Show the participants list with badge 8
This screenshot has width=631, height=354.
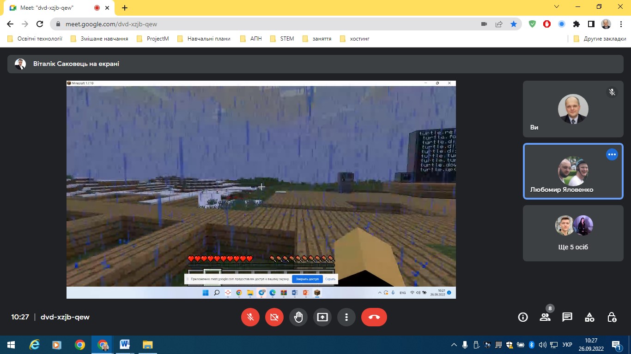pyautogui.click(x=545, y=317)
